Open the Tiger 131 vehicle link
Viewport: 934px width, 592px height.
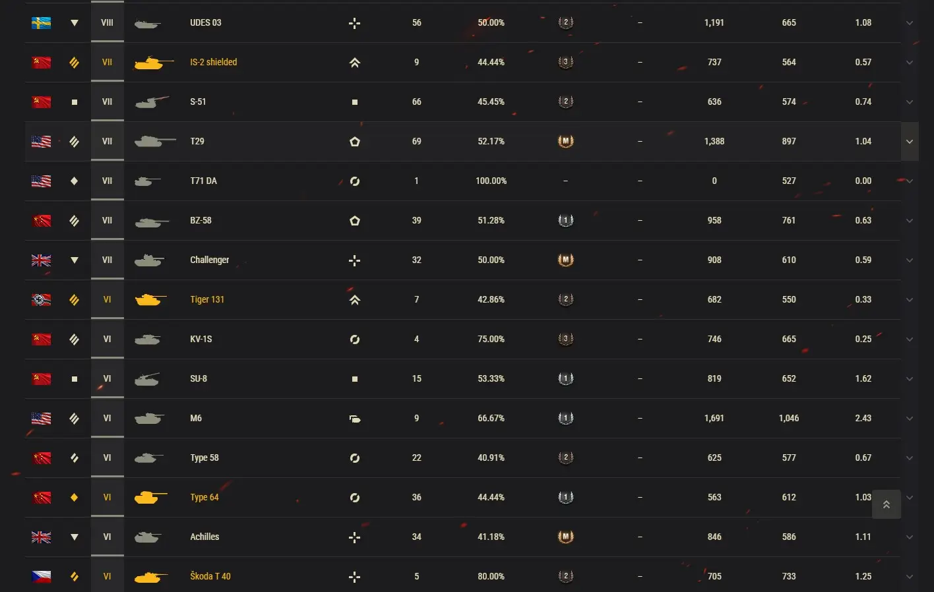[x=207, y=299]
